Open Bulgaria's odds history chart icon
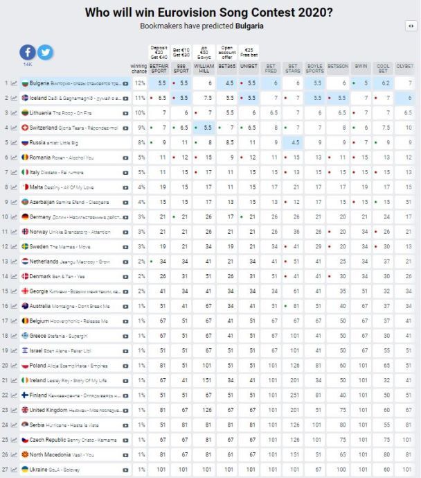421x478 pixels. click(x=14, y=83)
